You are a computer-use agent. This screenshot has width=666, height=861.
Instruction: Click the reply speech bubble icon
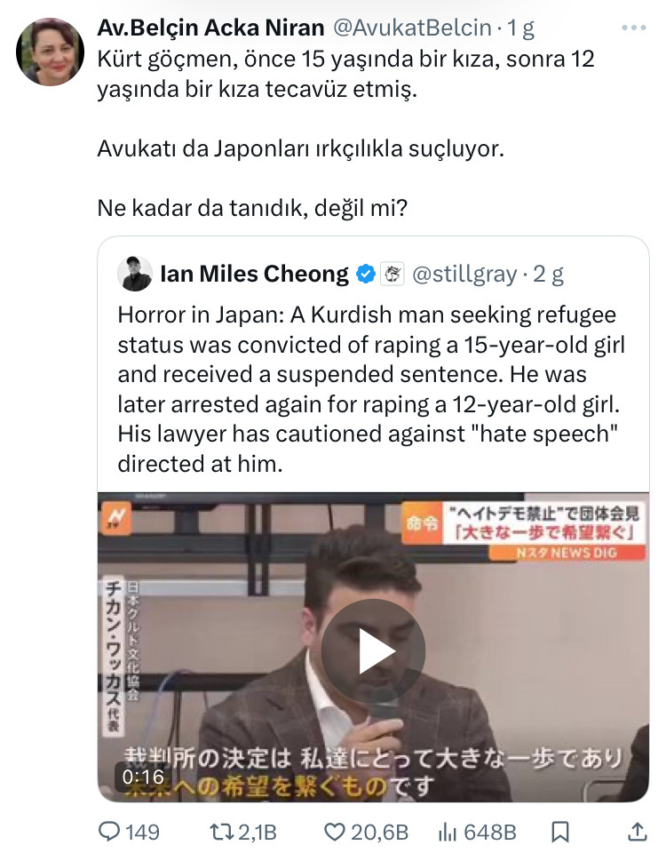point(108,832)
